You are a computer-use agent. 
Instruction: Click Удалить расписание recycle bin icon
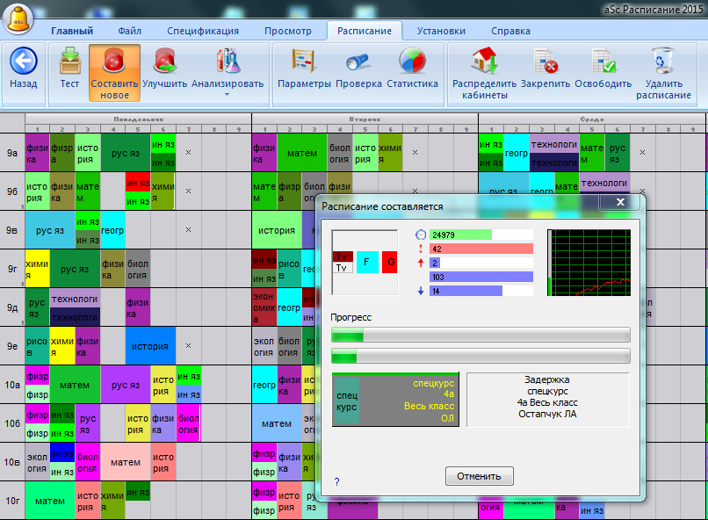click(x=663, y=61)
